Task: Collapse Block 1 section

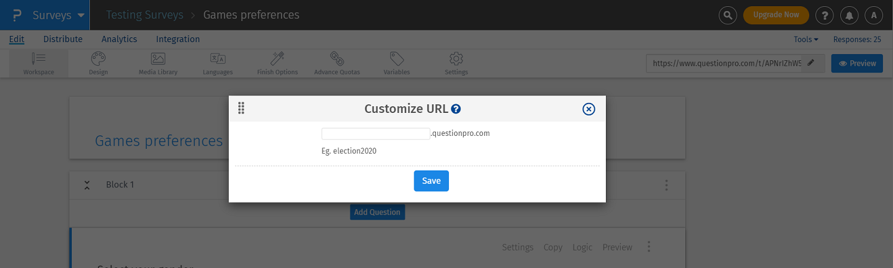Action: click(87, 185)
